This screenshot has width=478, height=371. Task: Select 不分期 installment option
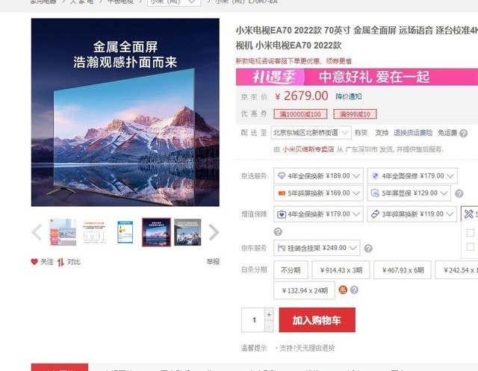click(291, 270)
